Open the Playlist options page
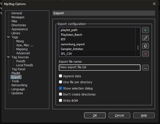Screen dimensions: 160x124 pos(16,73)
